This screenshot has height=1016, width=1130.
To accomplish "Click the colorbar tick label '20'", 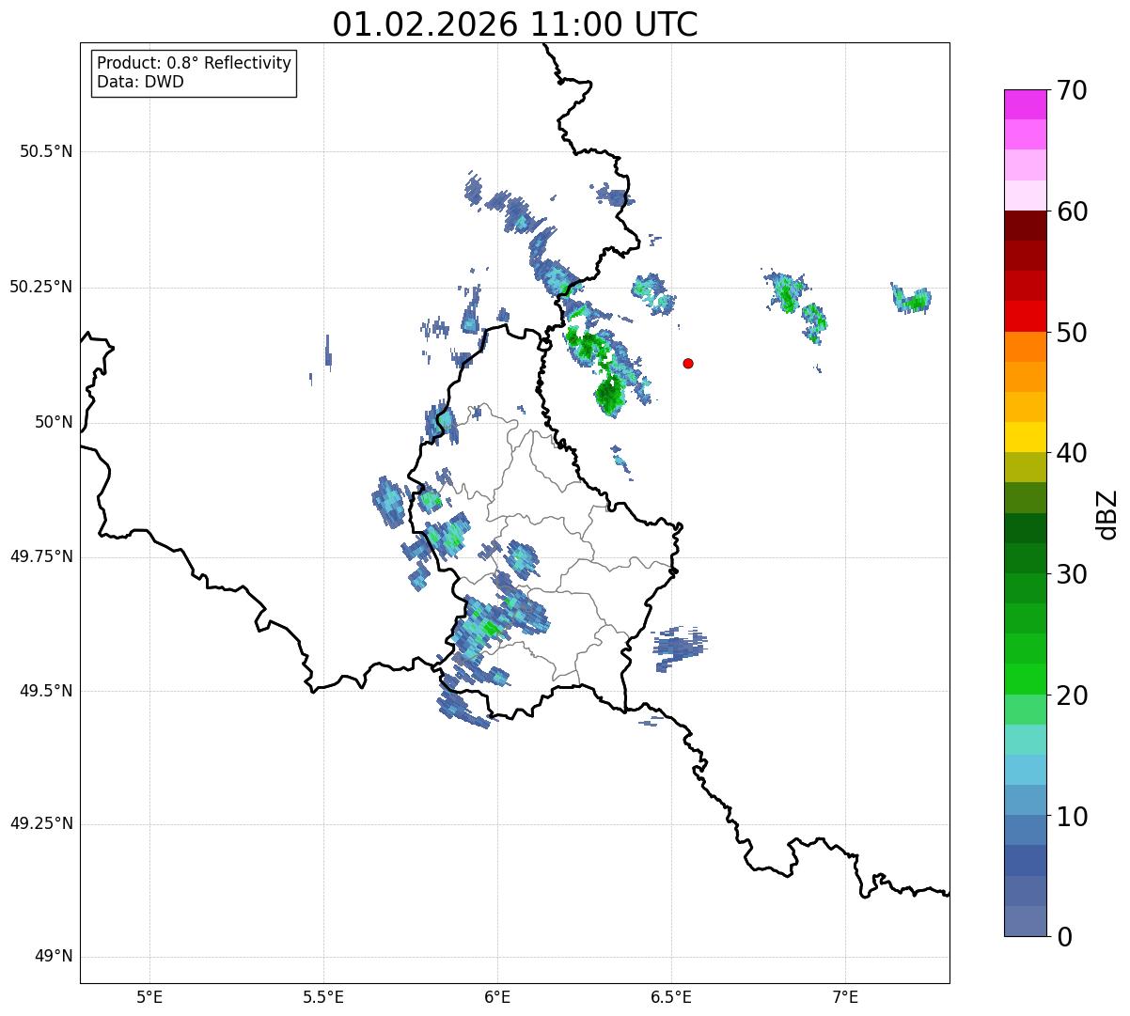I will coord(1072,696).
